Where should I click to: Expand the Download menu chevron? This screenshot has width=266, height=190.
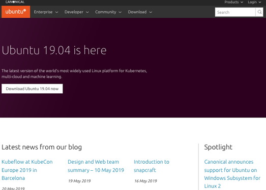pos(151,12)
